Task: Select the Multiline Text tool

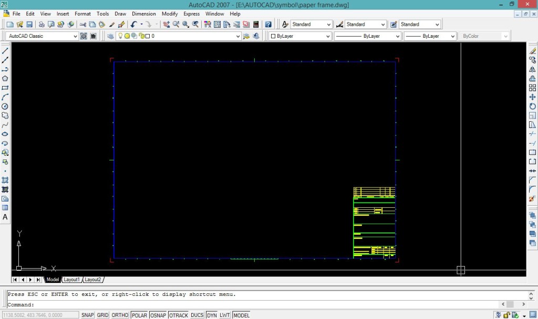Action: tap(6, 217)
